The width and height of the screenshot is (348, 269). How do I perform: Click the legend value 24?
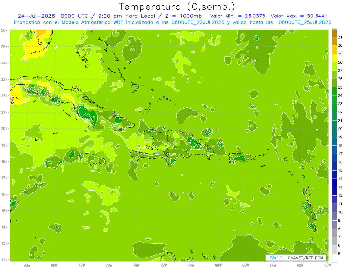click(340, 95)
